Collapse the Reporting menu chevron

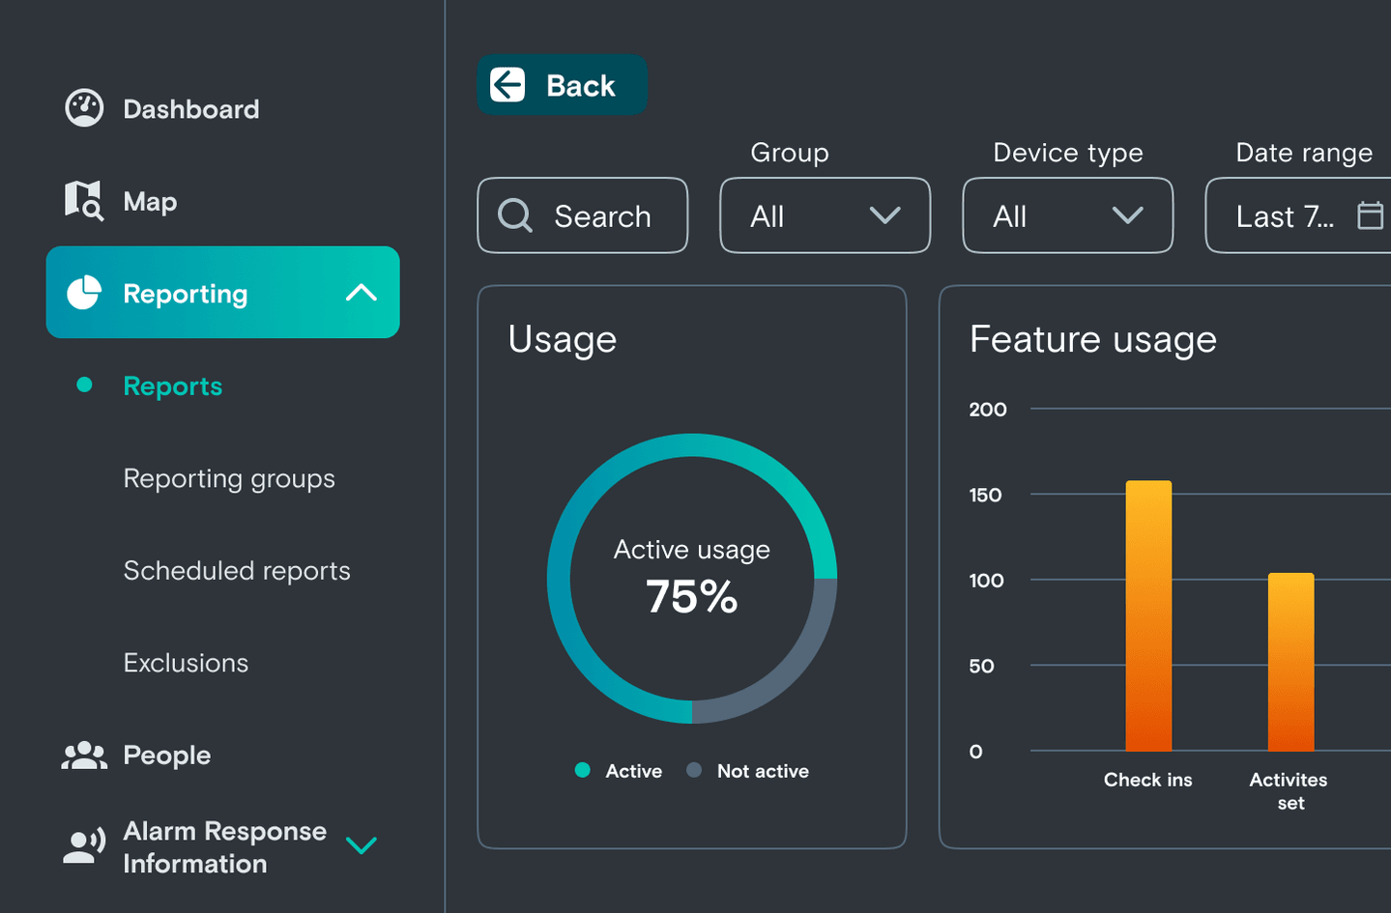pos(362,293)
